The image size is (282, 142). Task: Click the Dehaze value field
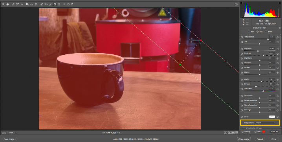point(272,84)
